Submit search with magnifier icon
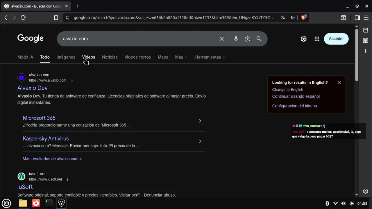The height and width of the screenshot is (209, 372). tap(259, 39)
